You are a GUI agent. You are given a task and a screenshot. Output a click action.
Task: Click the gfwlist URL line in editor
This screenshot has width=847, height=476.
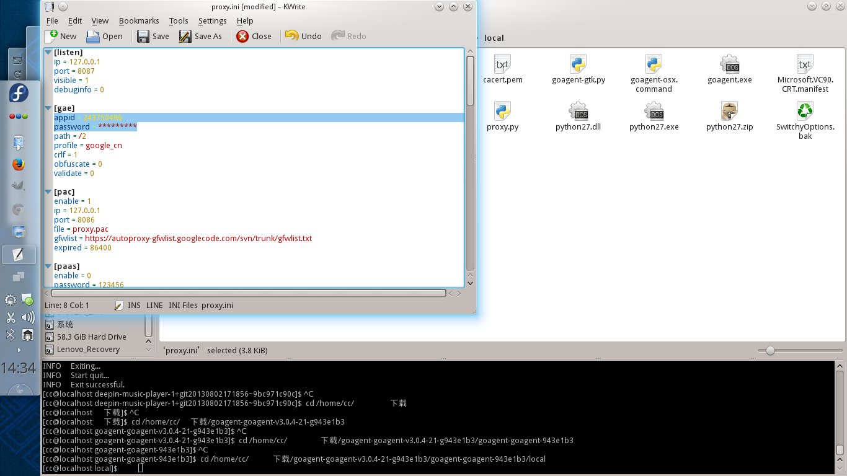point(183,238)
